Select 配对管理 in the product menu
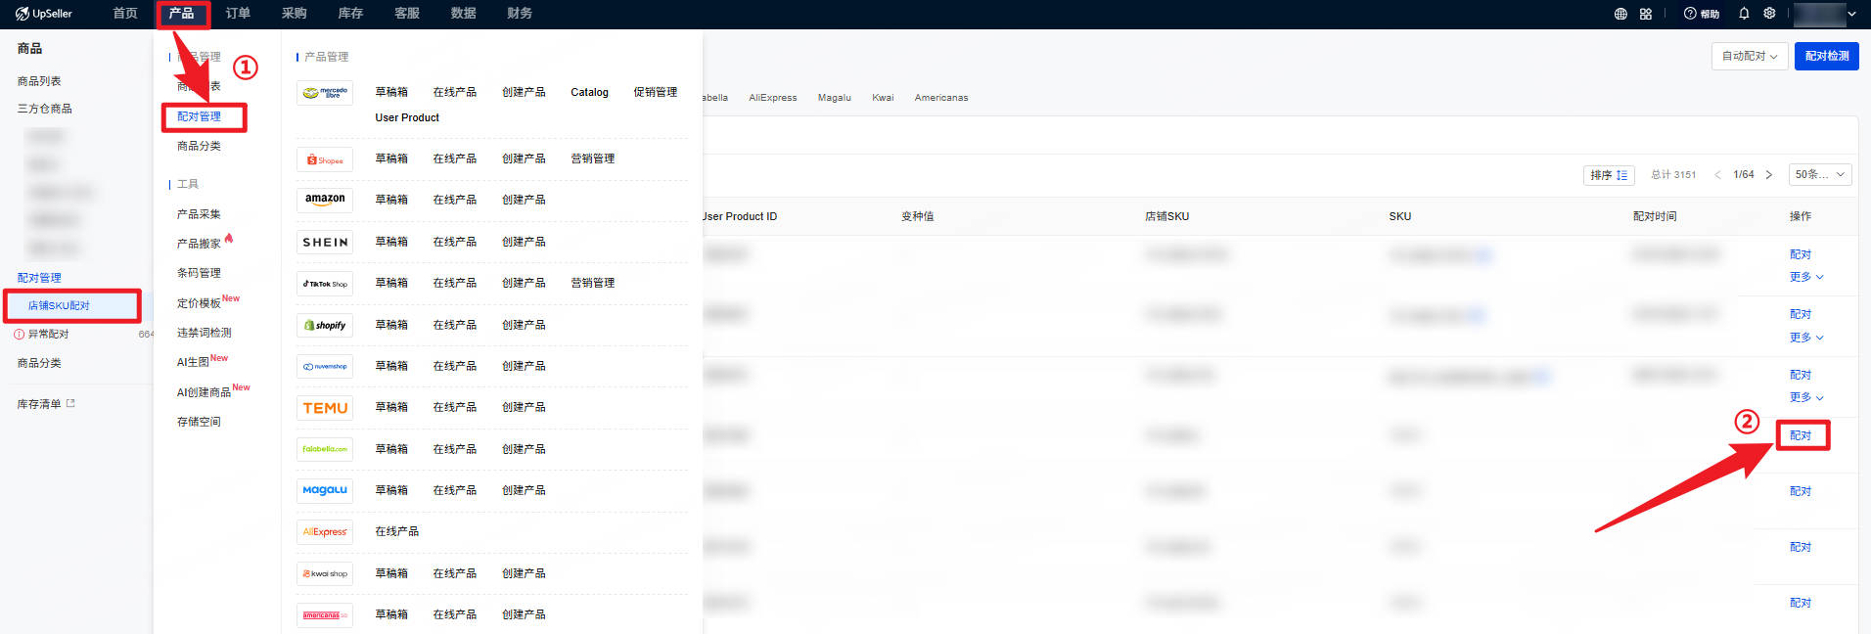This screenshot has width=1871, height=634. tap(199, 116)
